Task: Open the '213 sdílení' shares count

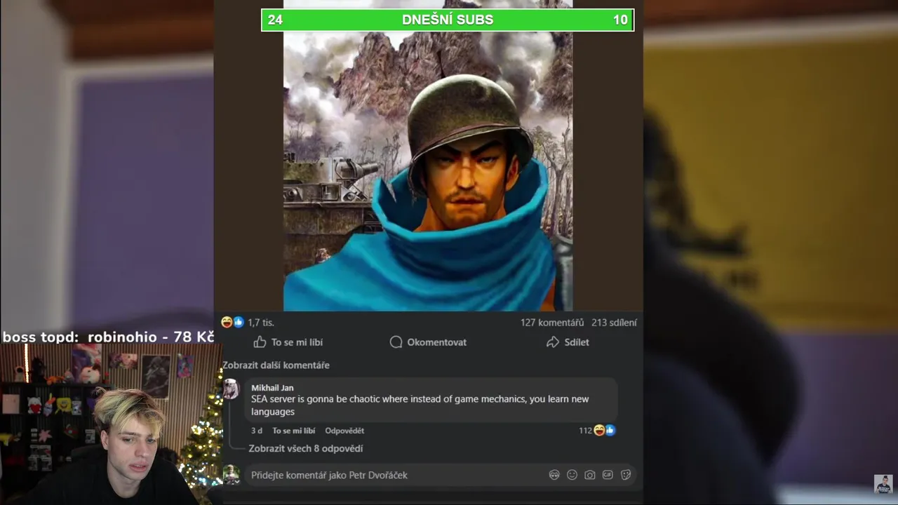Action: pyautogui.click(x=614, y=323)
